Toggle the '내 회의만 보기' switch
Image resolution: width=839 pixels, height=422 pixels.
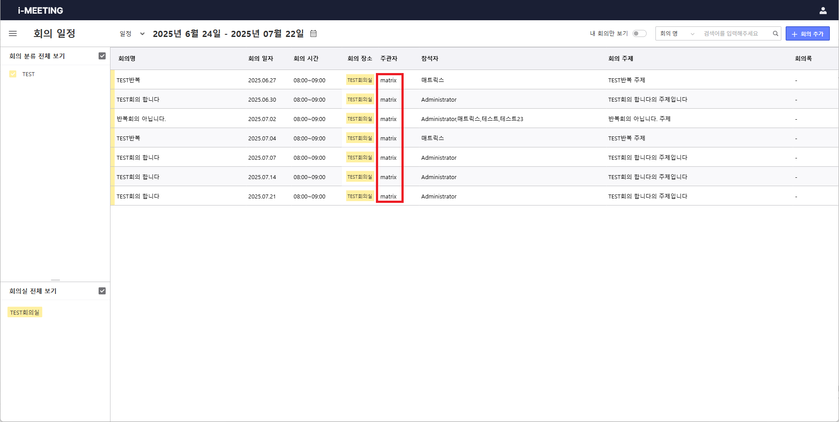point(639,33)
